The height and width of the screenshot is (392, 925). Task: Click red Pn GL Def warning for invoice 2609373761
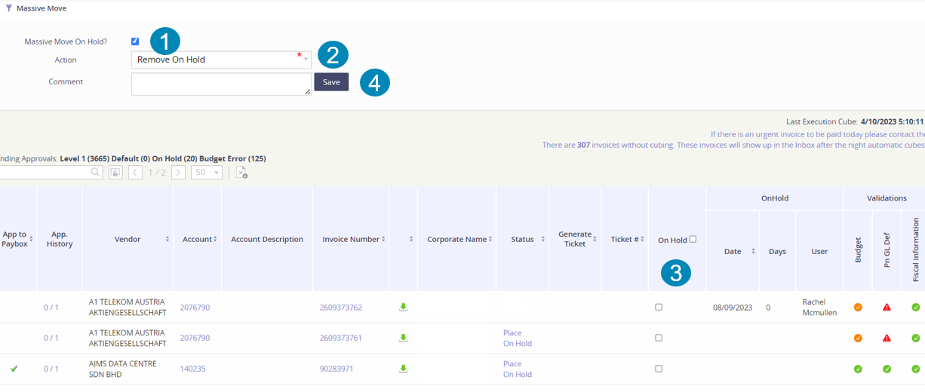tap(887, 338)
